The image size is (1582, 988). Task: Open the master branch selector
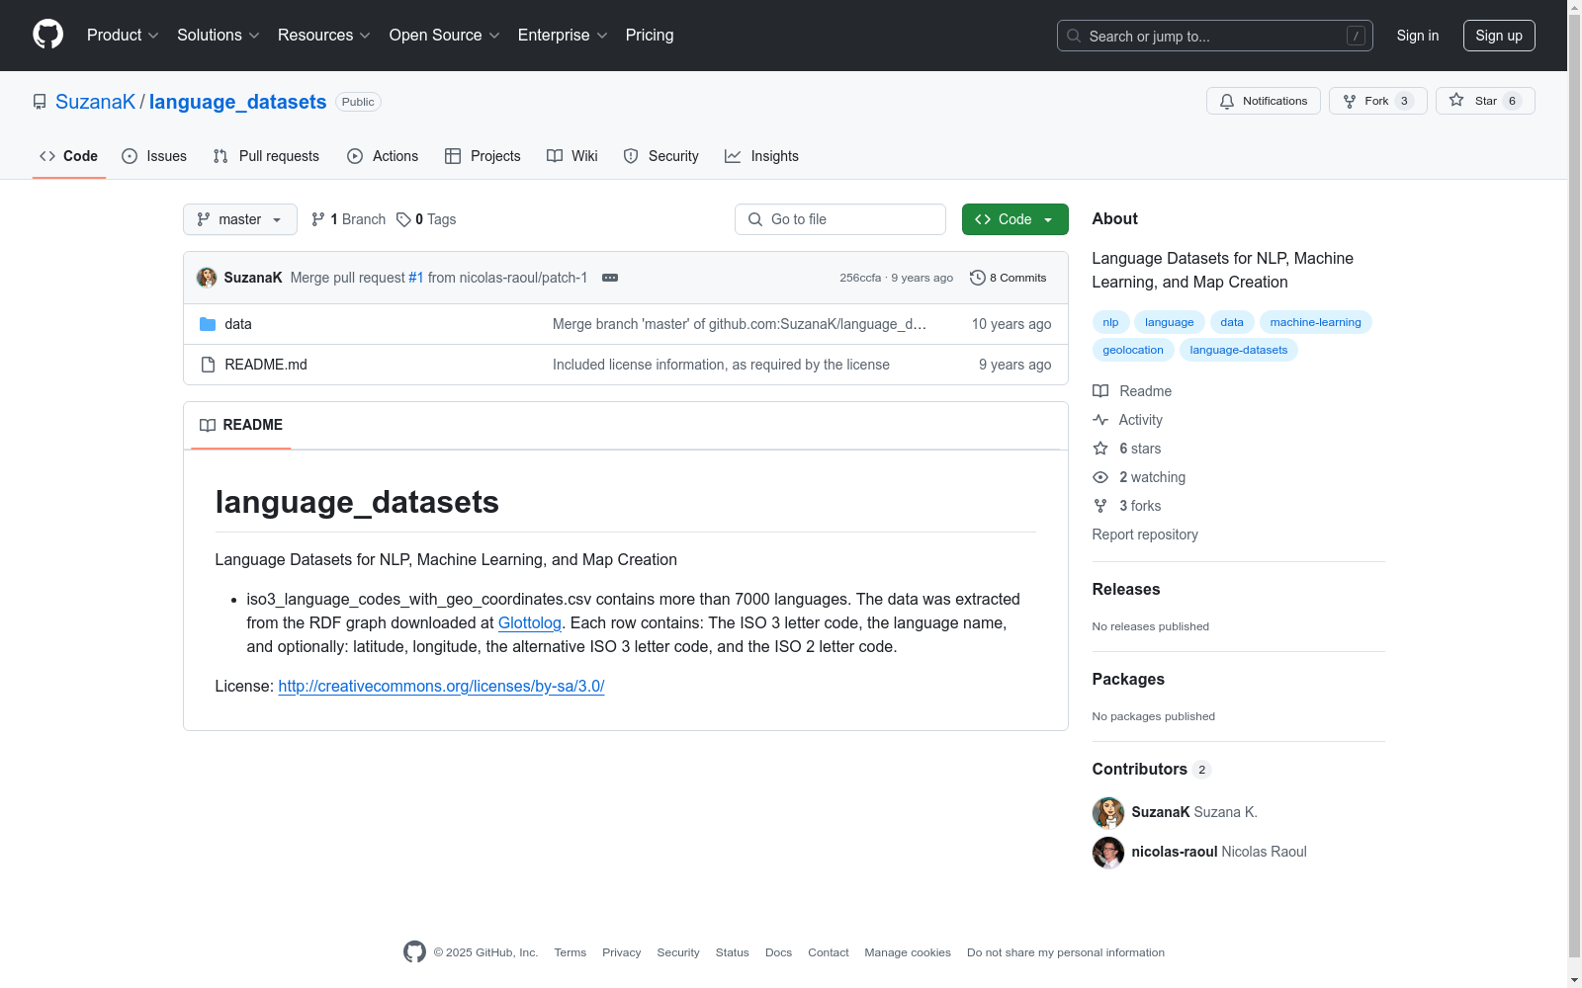240,219
